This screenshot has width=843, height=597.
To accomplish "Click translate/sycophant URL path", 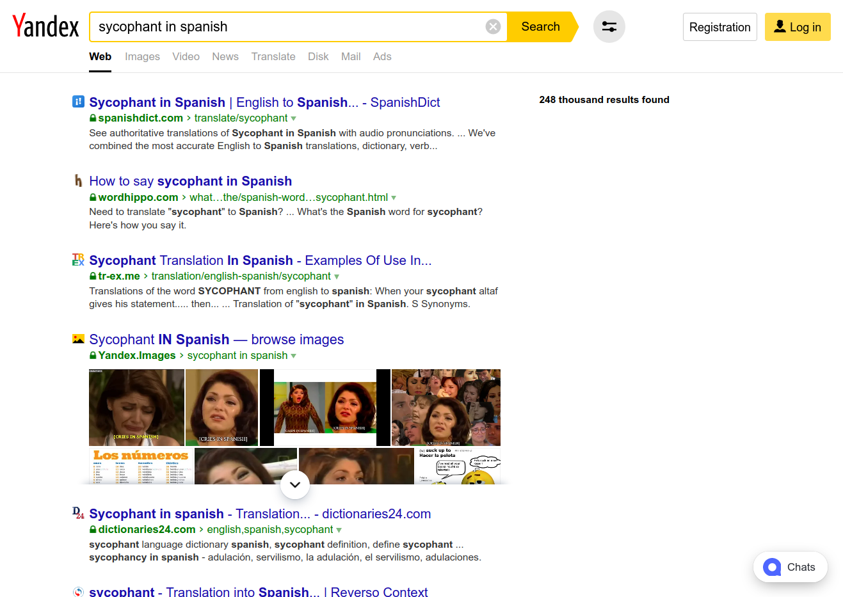I will pyautogui.click(x=241, y=118).
